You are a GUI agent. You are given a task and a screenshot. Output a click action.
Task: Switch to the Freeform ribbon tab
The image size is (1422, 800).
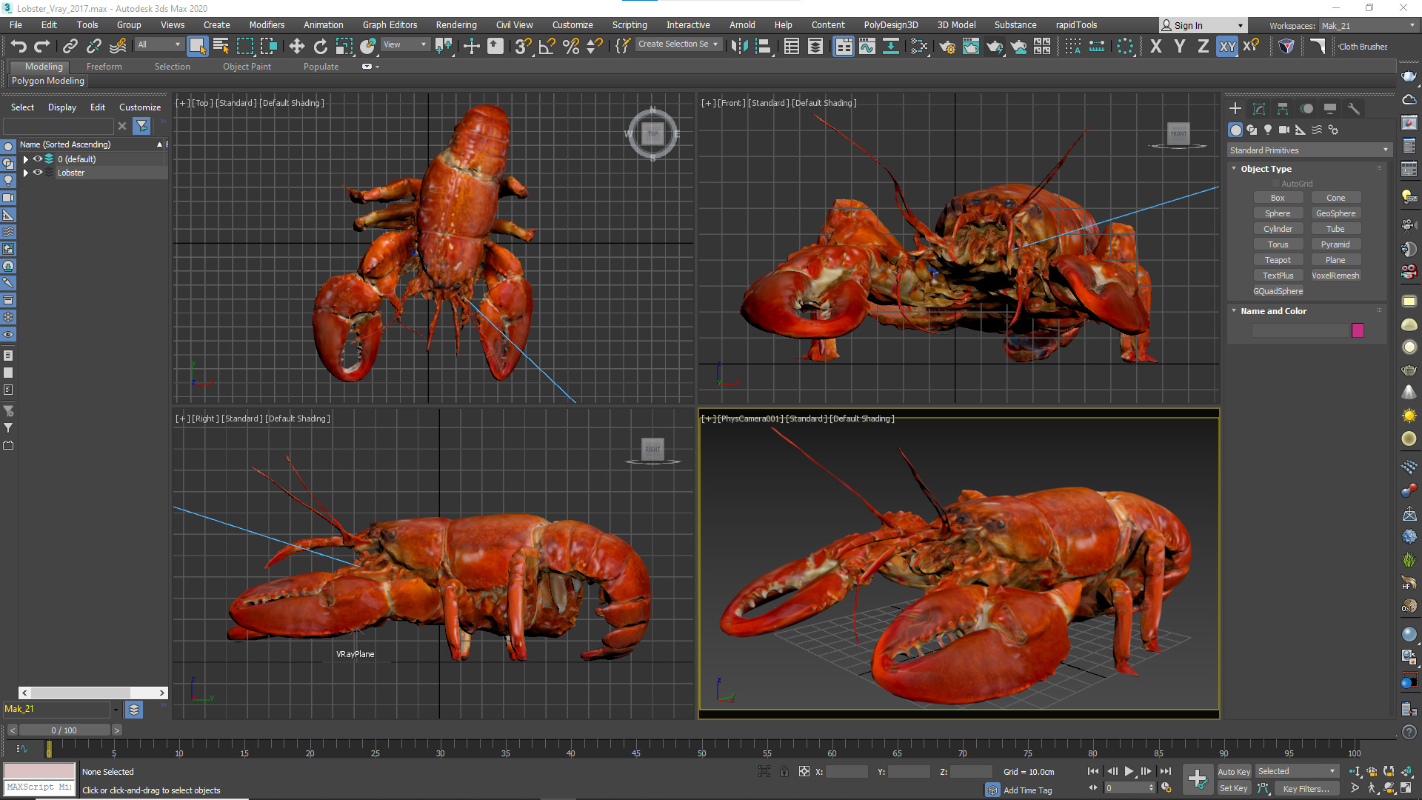click(x=104, y=67)
